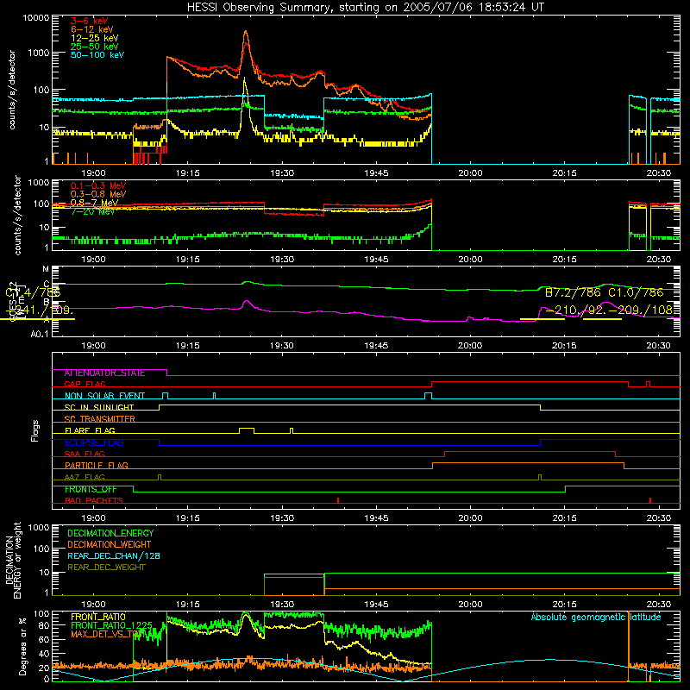Click the yellow 12-25 keV legend entry
This screenshot has width=690, height=690.
coord(95,38)
